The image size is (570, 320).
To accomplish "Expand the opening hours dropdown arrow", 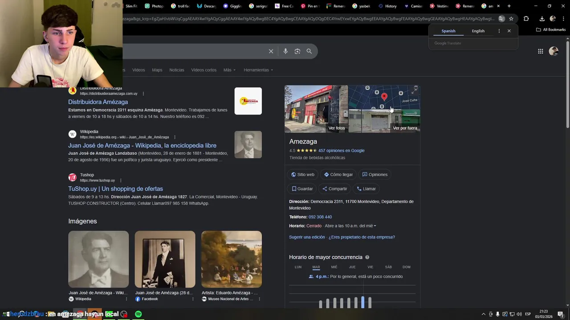I will coord(375,226).
